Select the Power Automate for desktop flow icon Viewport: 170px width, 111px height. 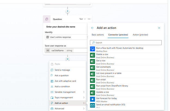[92, 49]
